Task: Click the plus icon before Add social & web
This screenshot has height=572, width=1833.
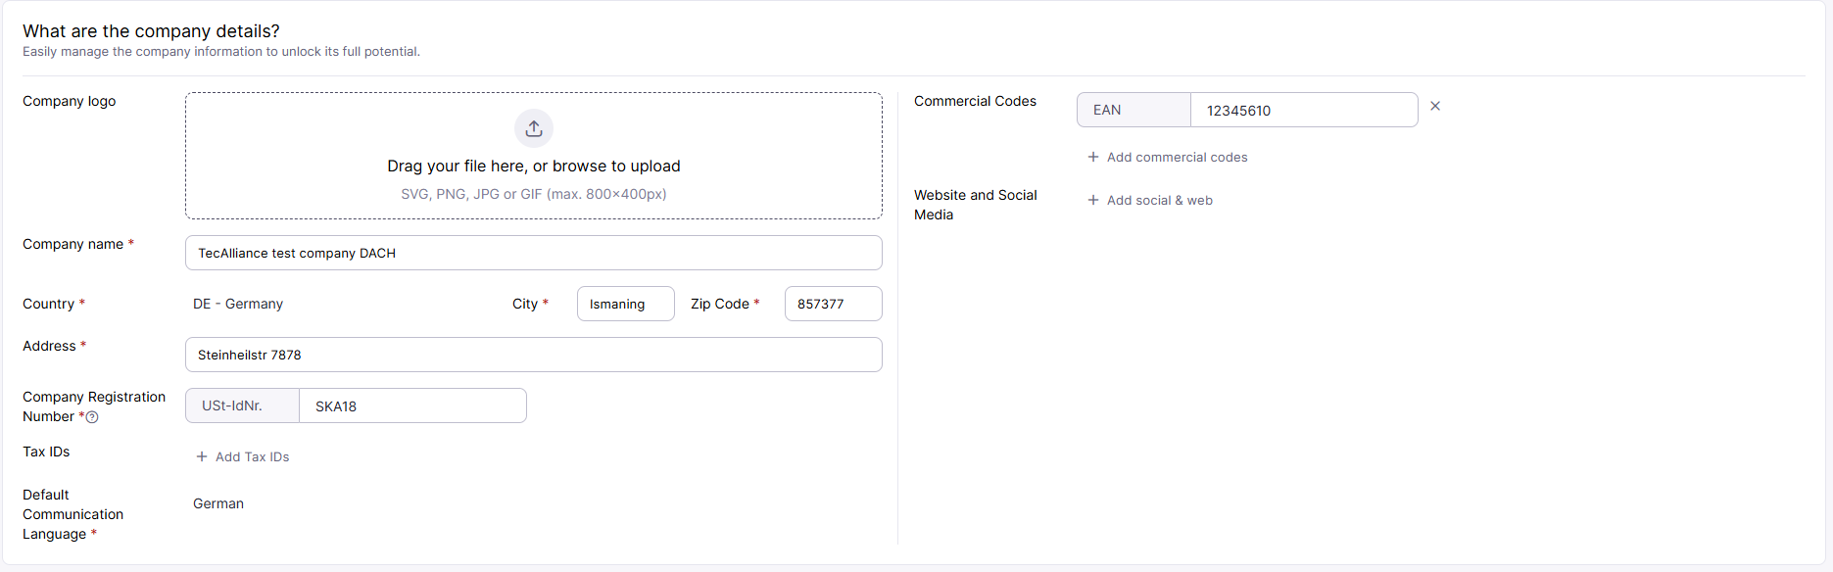Action: pyautogui.click(x=1093, y=200)
